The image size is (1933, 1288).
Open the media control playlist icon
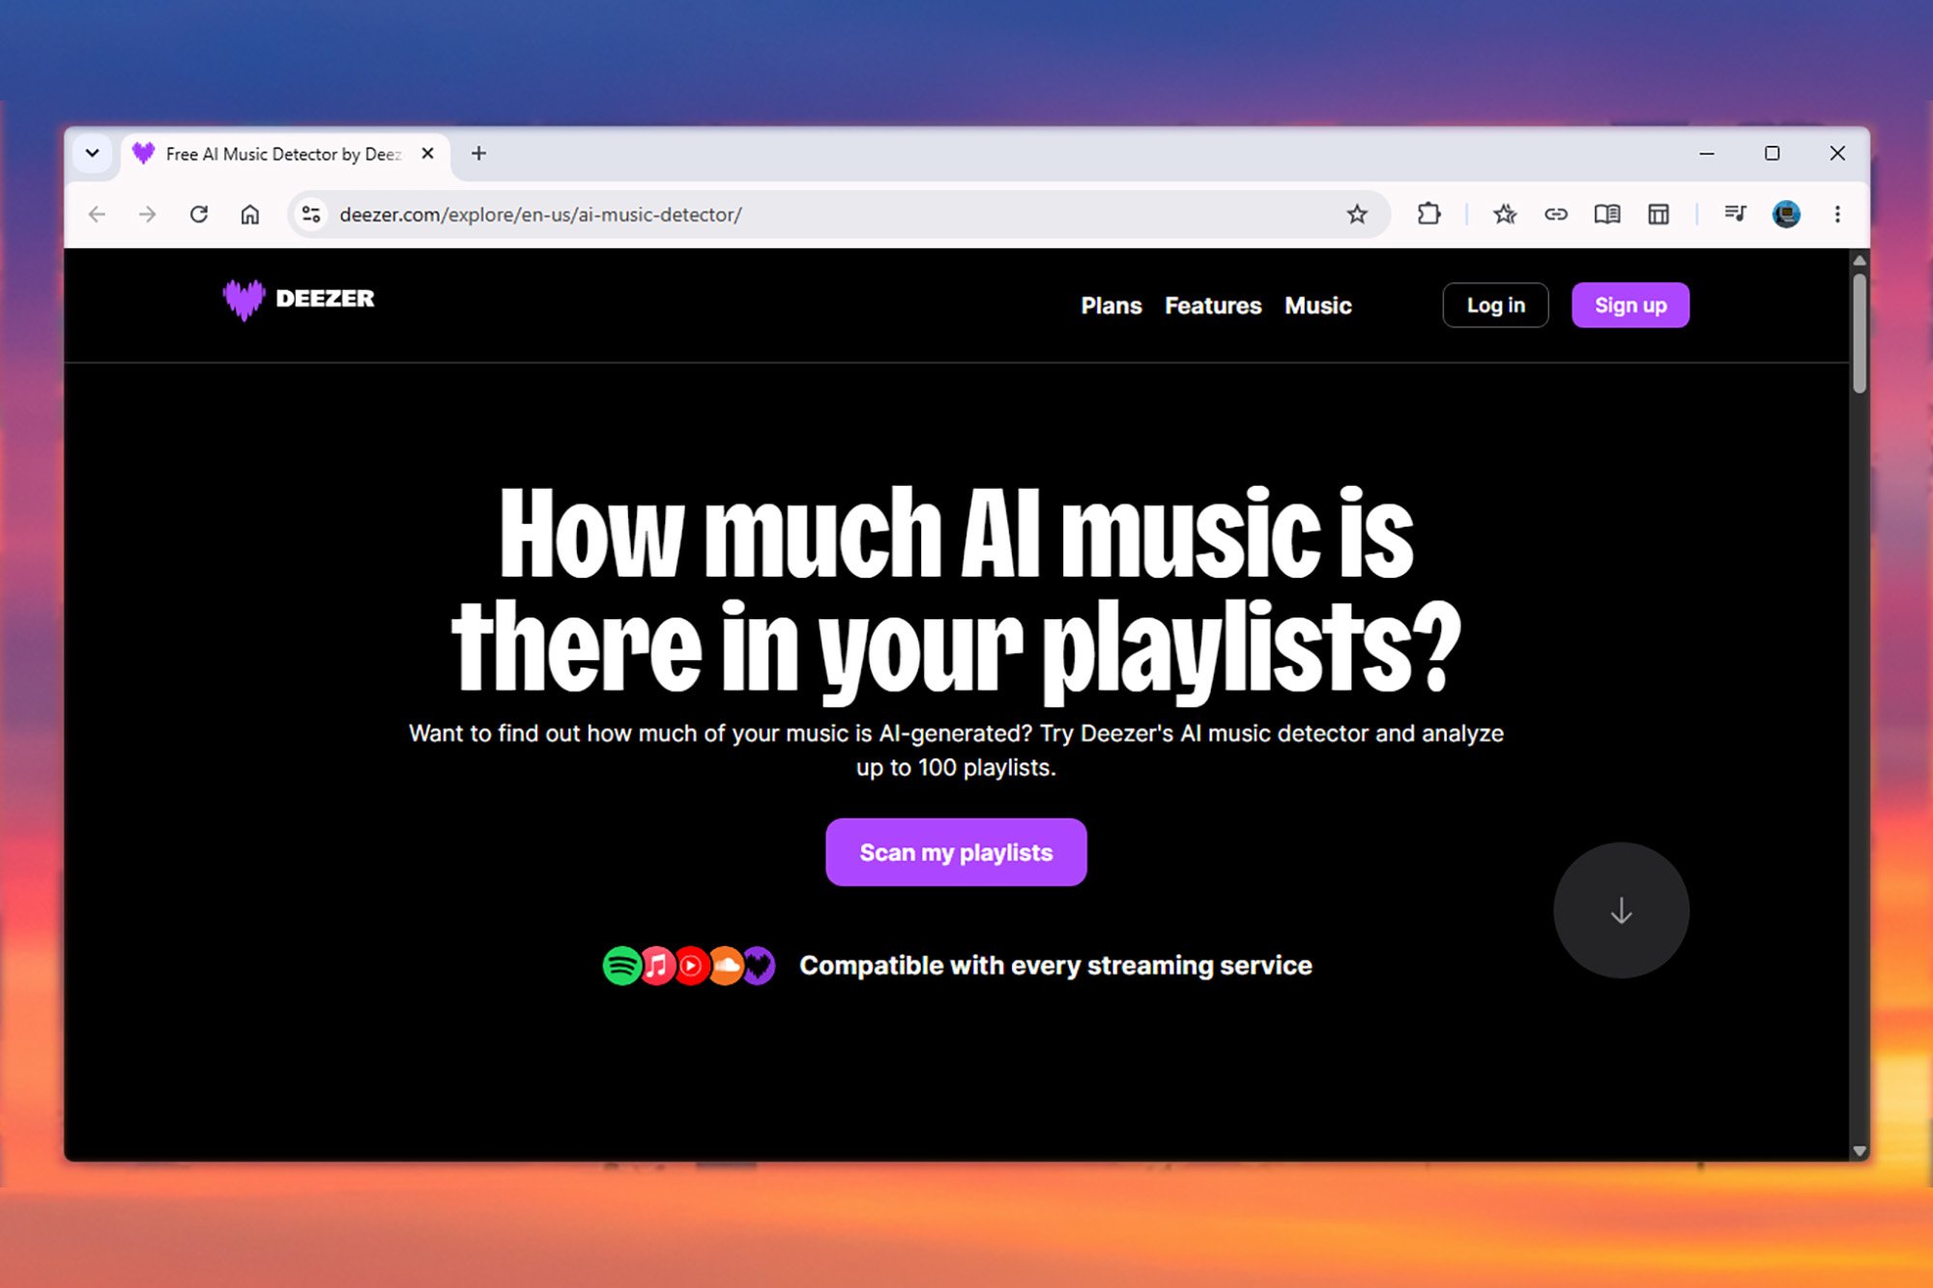pyautogui.click(x=1736, y=214)
